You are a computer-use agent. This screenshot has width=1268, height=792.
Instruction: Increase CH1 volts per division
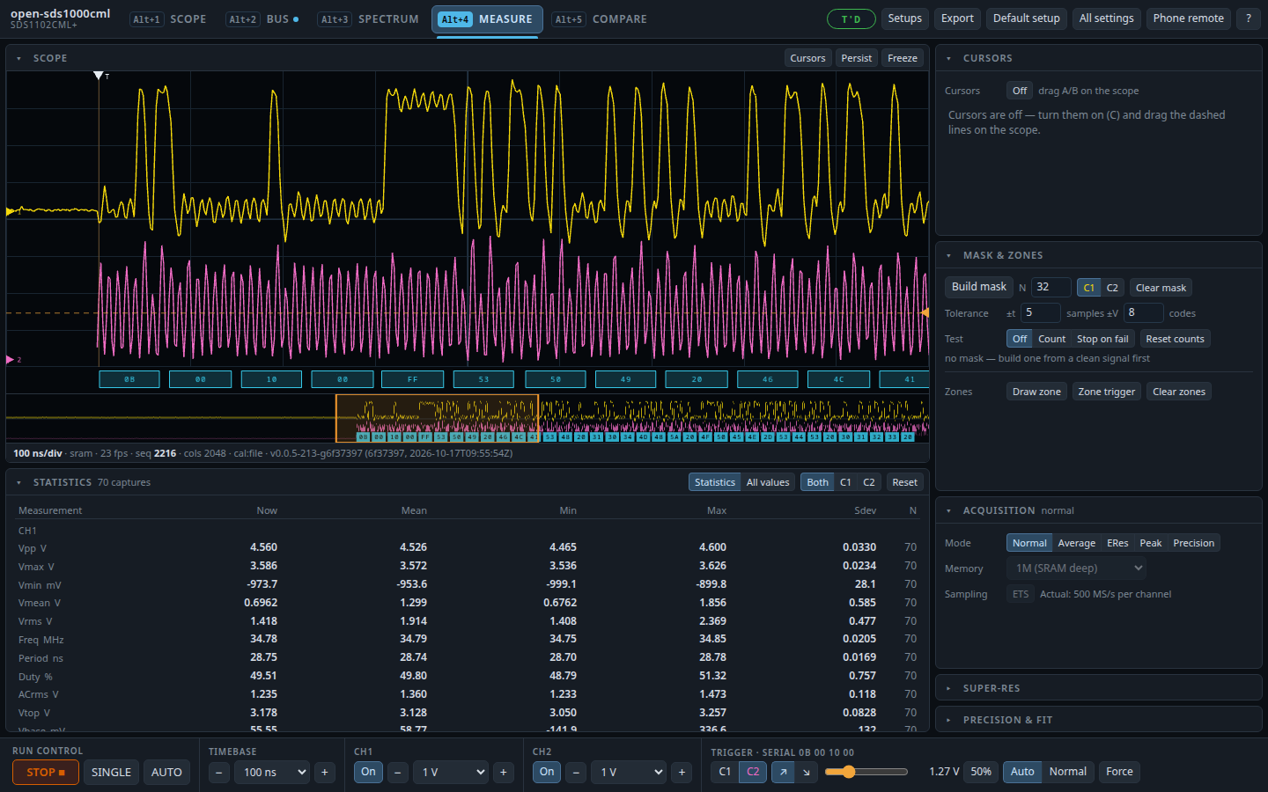pyautogui.click(x=504, y=773)
